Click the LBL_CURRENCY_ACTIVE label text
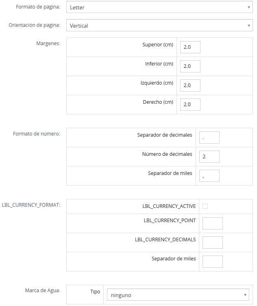The image size is (257, 306). (169, 206)
